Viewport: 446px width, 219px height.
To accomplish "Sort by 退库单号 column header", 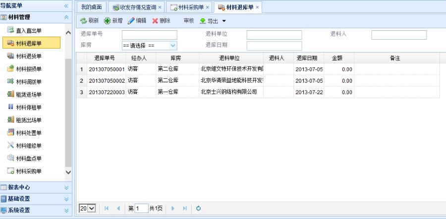I will [x=107, y=58].
